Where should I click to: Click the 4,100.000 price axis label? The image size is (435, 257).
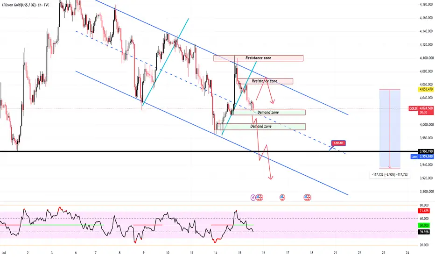(427, 58)
